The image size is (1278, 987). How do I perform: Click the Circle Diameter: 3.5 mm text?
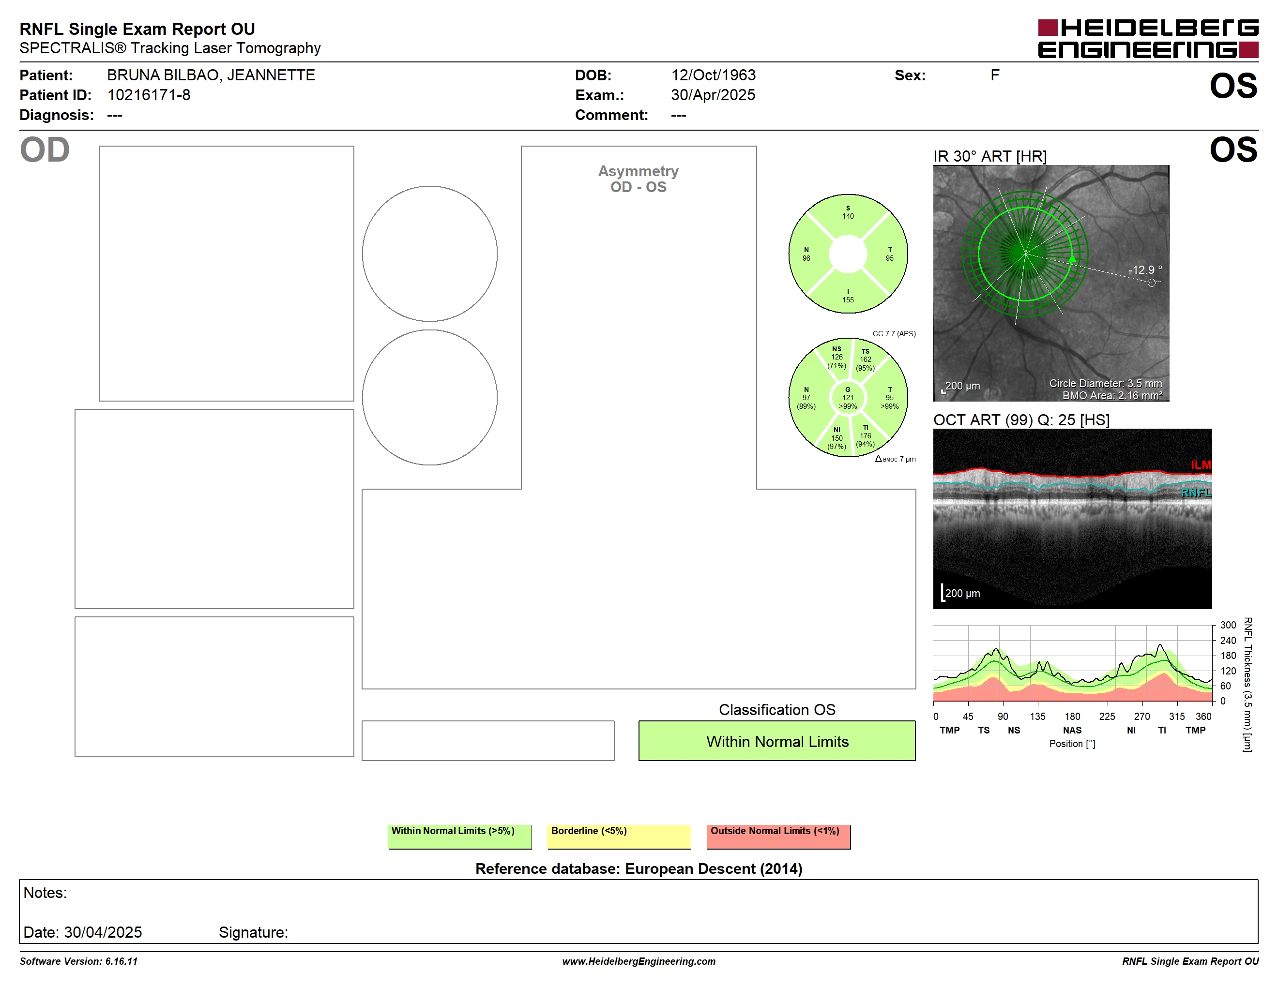pyautogui.click(x=1105, y=384)
